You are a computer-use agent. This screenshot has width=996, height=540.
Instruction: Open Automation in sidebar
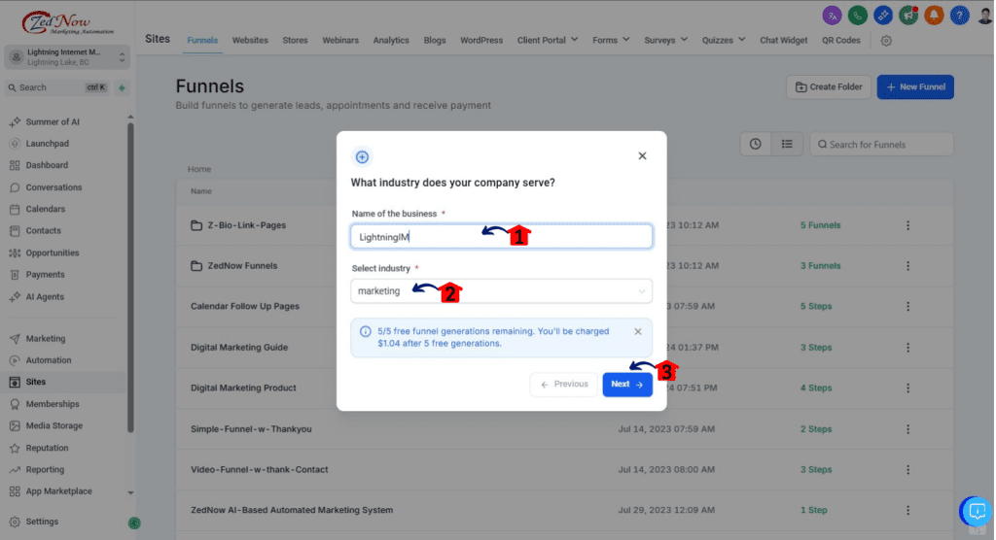(x=49, y=359)
